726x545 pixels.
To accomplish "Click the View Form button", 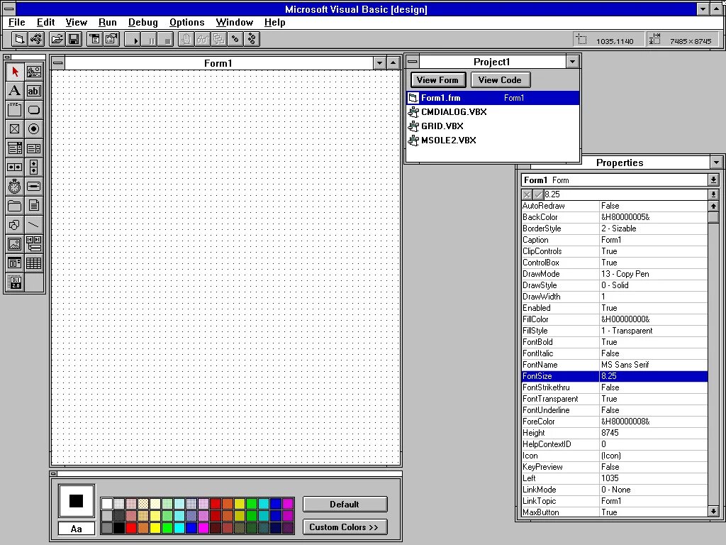I will coord(437,79).
